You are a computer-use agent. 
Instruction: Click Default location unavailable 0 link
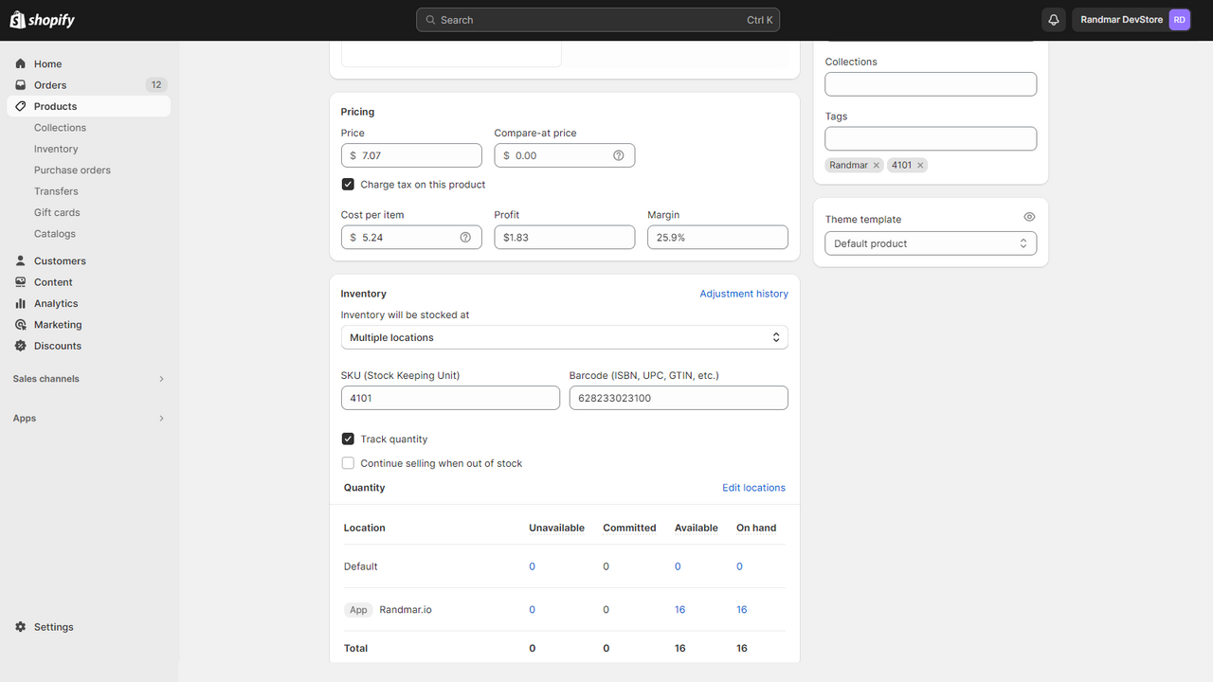(x=532, y=566)
